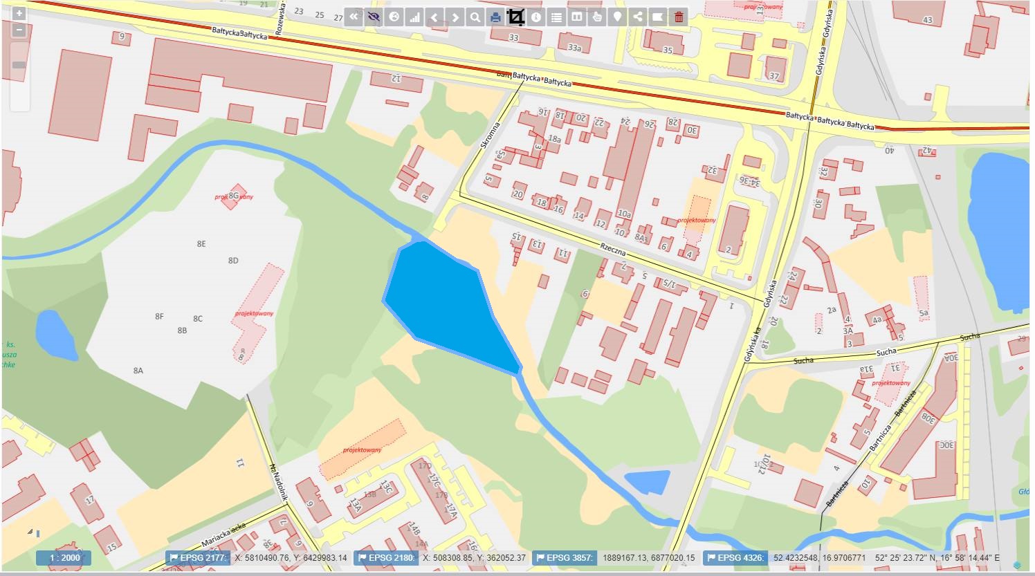The image size is (1035, 576).
Task: Print the map using printer icon
Action: [x=495, y=17]
